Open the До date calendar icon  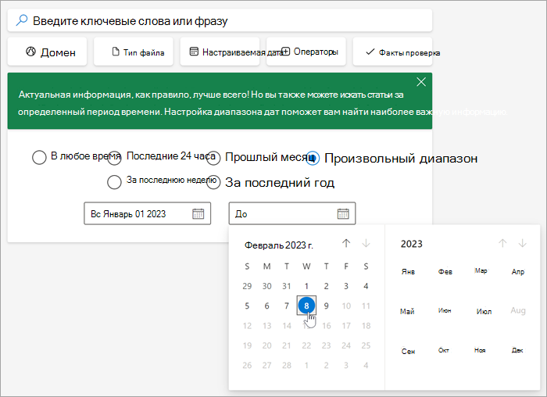click(343, 213)
